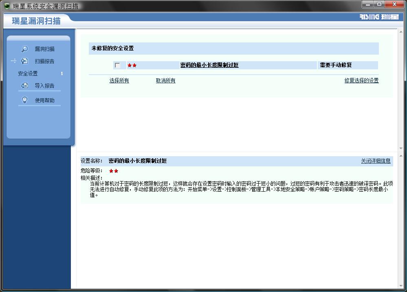Image resolution: width=407 pixels, height=292 pixels.
Task: Open the 导入报告 menu item
Action: [x=45, y=86]
